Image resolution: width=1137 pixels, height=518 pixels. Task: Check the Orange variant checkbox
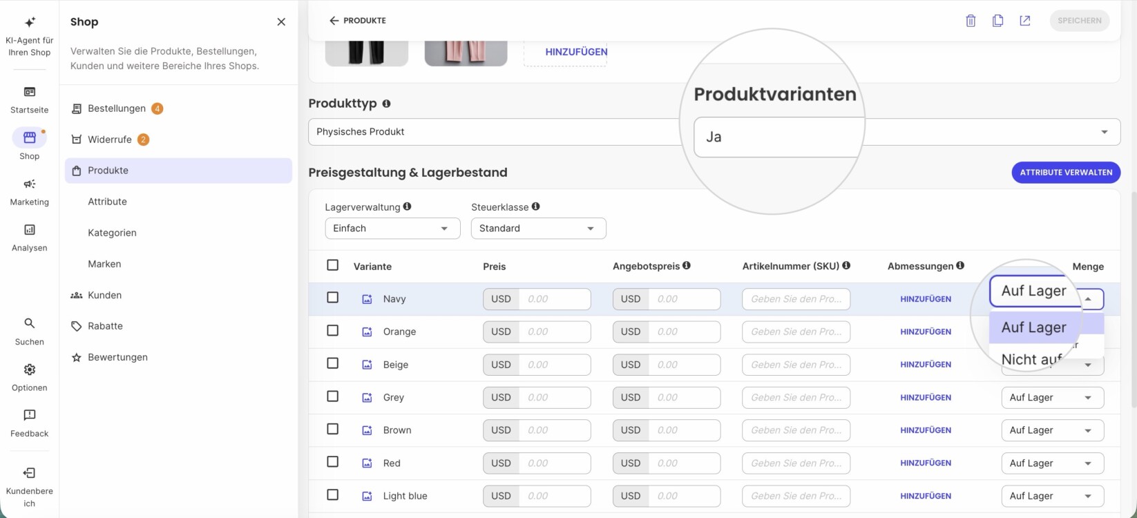pos(333,331)
